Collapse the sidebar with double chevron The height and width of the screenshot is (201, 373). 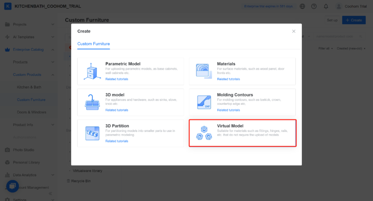50,193
